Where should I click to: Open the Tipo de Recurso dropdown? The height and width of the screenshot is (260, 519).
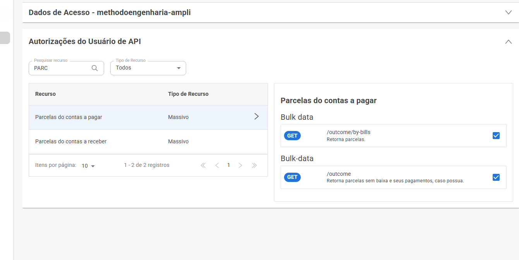click(x=148, y=68)
